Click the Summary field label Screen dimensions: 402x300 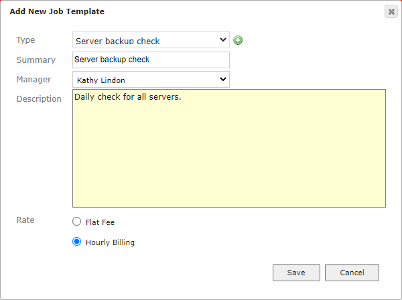coord(36,60)
